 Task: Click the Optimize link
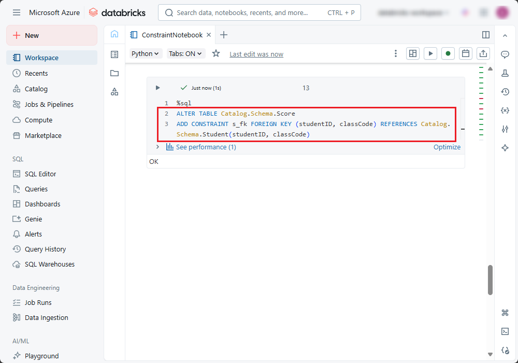[447, 147]
